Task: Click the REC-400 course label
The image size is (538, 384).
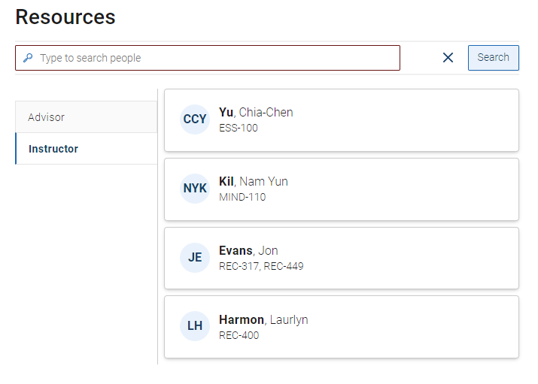Action: 239,335
